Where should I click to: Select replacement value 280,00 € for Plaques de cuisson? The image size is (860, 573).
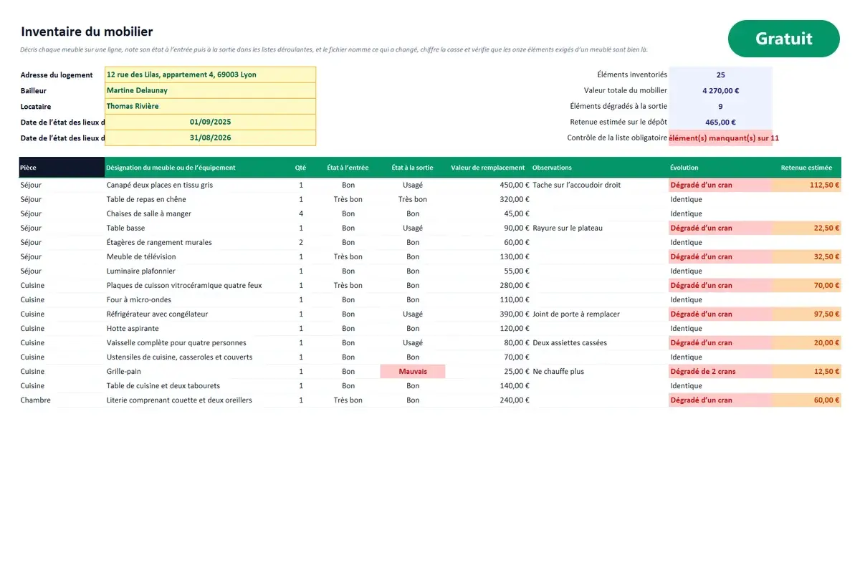click(x=488, y=285)
